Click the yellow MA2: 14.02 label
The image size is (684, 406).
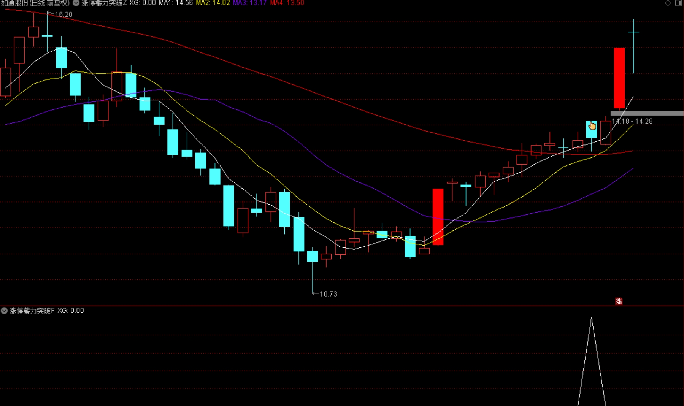213,3
